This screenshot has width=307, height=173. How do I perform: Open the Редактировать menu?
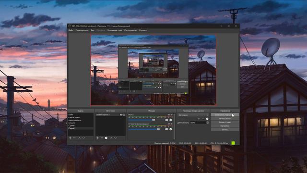(82, 30)
